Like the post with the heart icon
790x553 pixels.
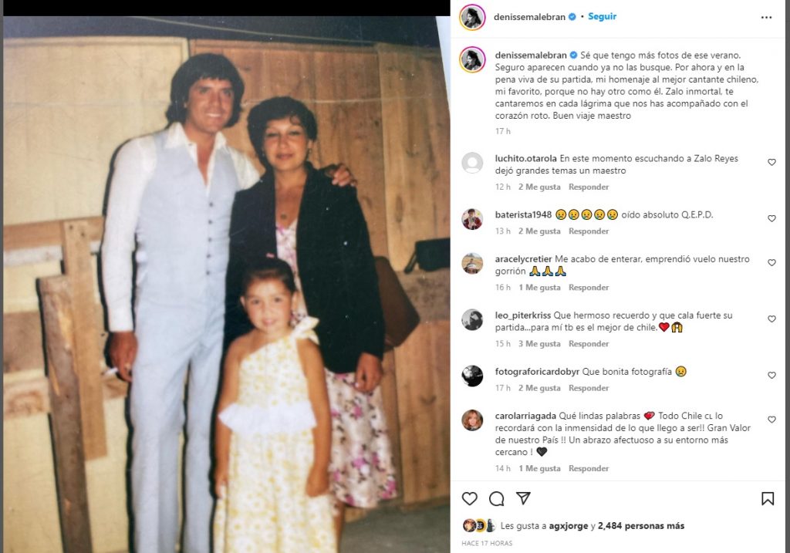(470, 498)
